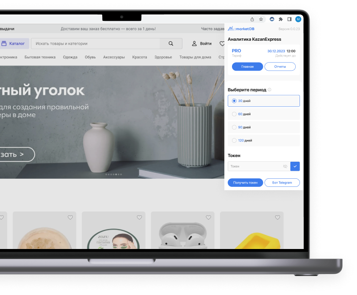Open Обувь category
This screenshot has height=295, width=357.
90,57
